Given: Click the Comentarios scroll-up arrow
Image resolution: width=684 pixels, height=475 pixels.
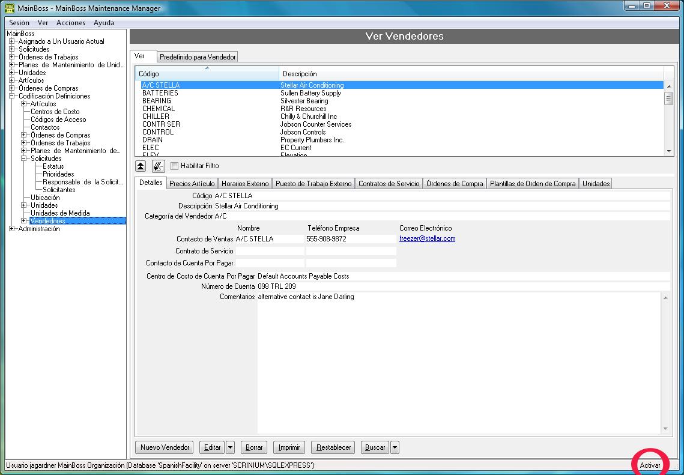Looking at the screenshot, I should tap(665, 298).
